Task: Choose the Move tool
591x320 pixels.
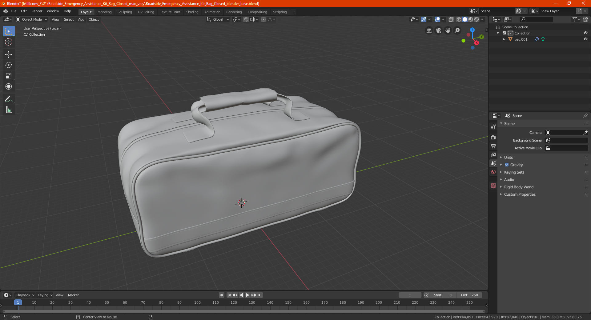Action: tap(9, 54)
